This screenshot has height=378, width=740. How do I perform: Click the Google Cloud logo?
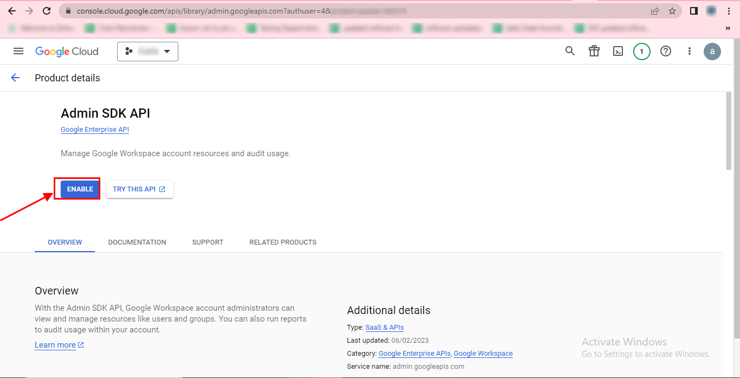pos(67,52)
